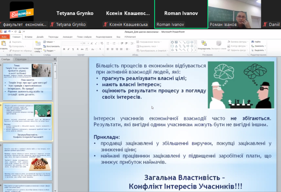This screenshot has width=281, height=192.
Task: Open the Анимация ribbon tab
Action: click(x=68, y=37)
